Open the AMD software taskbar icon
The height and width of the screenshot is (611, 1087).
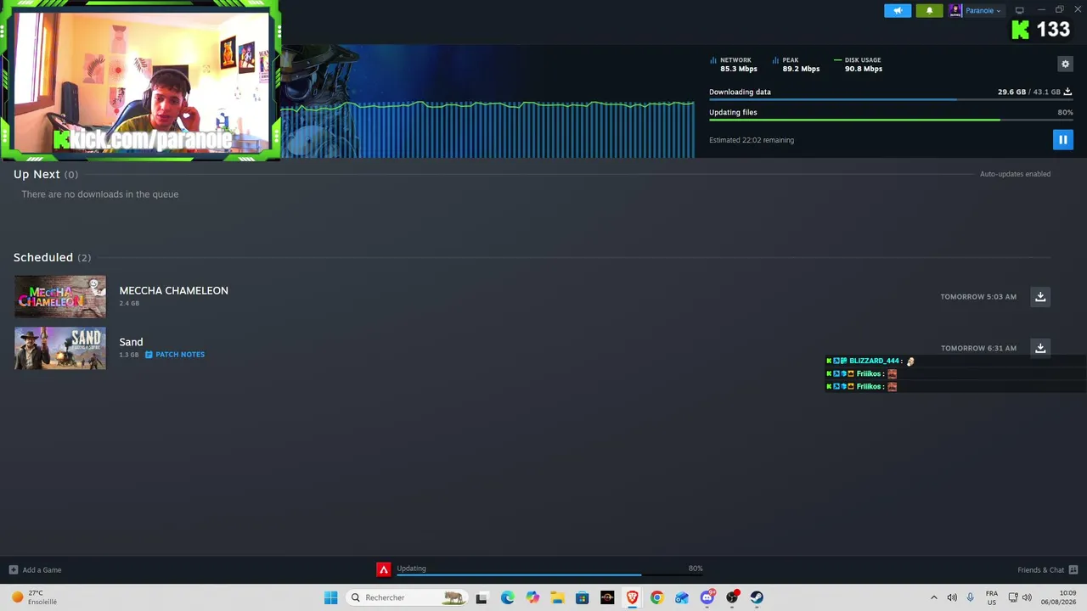click(x=607, y=597)
